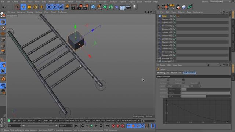The width and height of the screenshot is (235, 132).
Task: Play the animation forward
Action: (x=91, y=126)
